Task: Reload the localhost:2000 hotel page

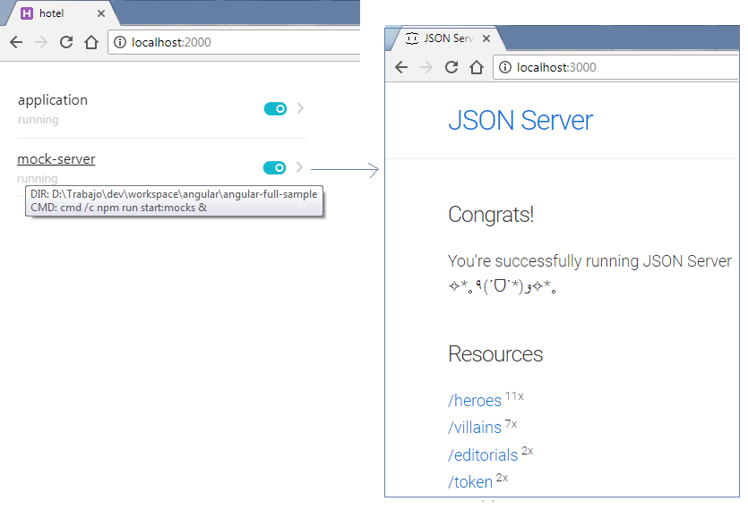Action: tap(66, 42)
